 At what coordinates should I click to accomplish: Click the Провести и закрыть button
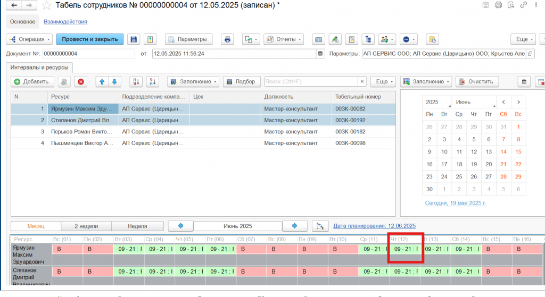[x=89, y=39]
